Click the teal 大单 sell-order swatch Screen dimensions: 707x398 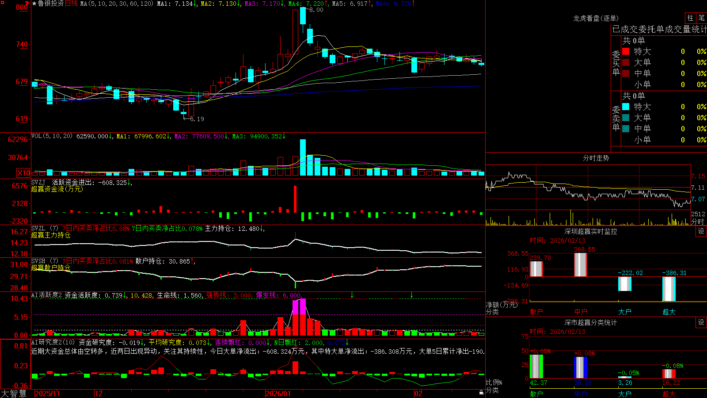point(626,118)
